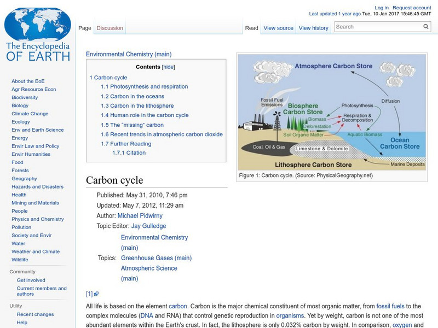Open Energy sidebar link
438x328 pixels.
coord(20,138)
